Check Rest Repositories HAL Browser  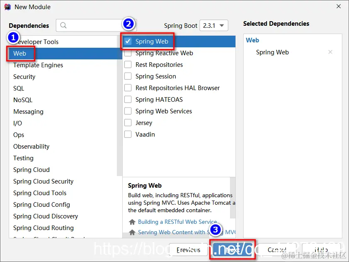coord(128,88)
